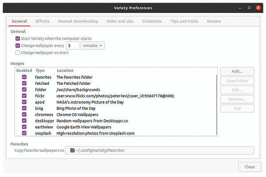
Task: Open the Copy favorite wallpapers to folder chooser
Action: [160, 150]
